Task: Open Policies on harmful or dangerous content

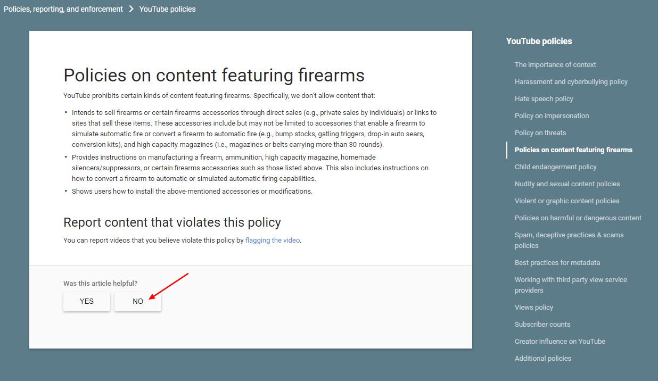Action: point(578,218)
